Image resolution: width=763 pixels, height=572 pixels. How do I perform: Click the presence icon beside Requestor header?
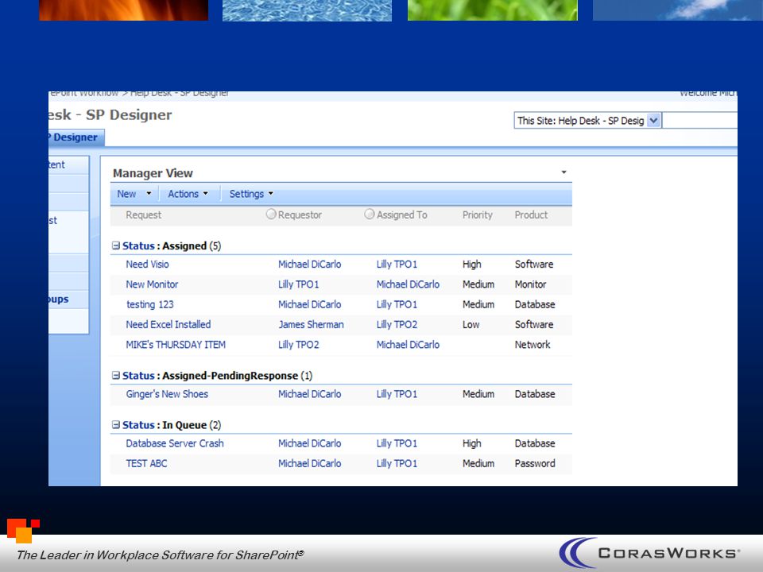271,214
